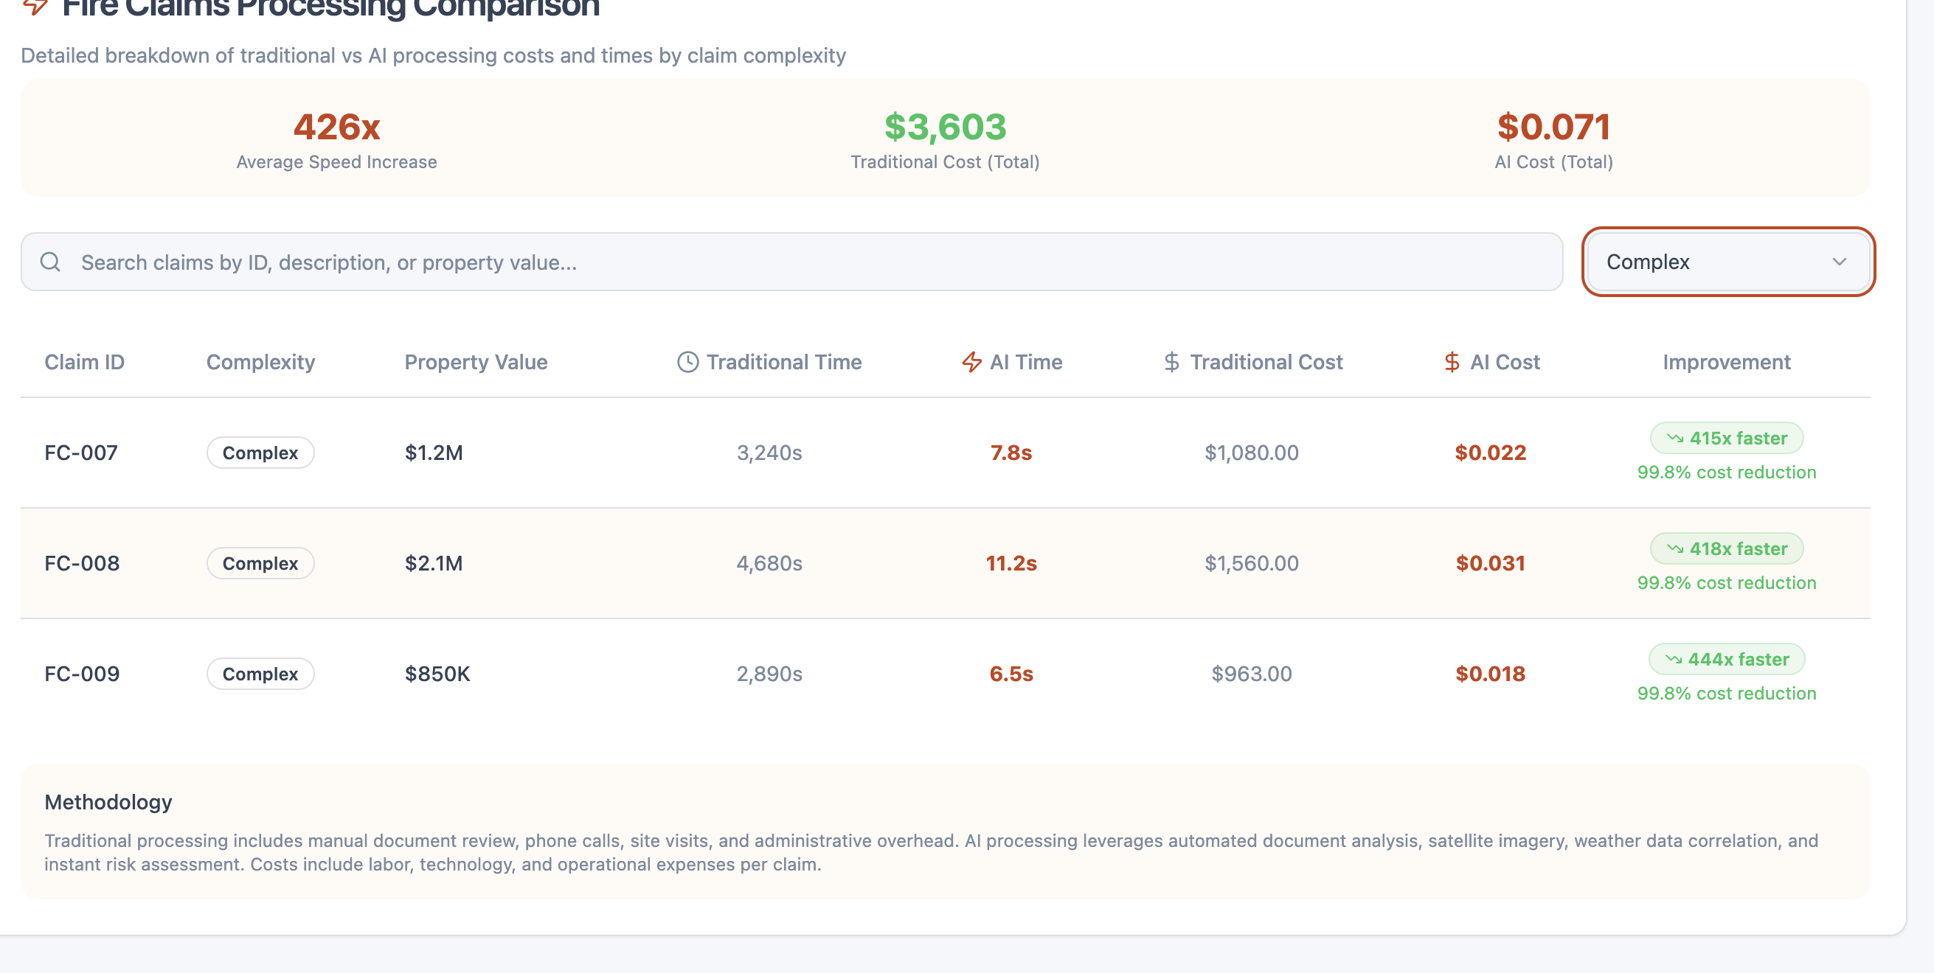Click the FC-007 claim ID
The height and width of the screenshot is (973, 1934).
point(81,453)
